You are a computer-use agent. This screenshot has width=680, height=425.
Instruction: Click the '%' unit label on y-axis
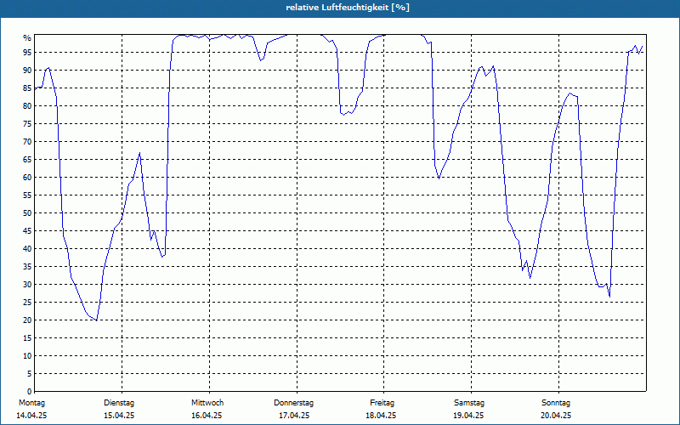tap(27, 38)
